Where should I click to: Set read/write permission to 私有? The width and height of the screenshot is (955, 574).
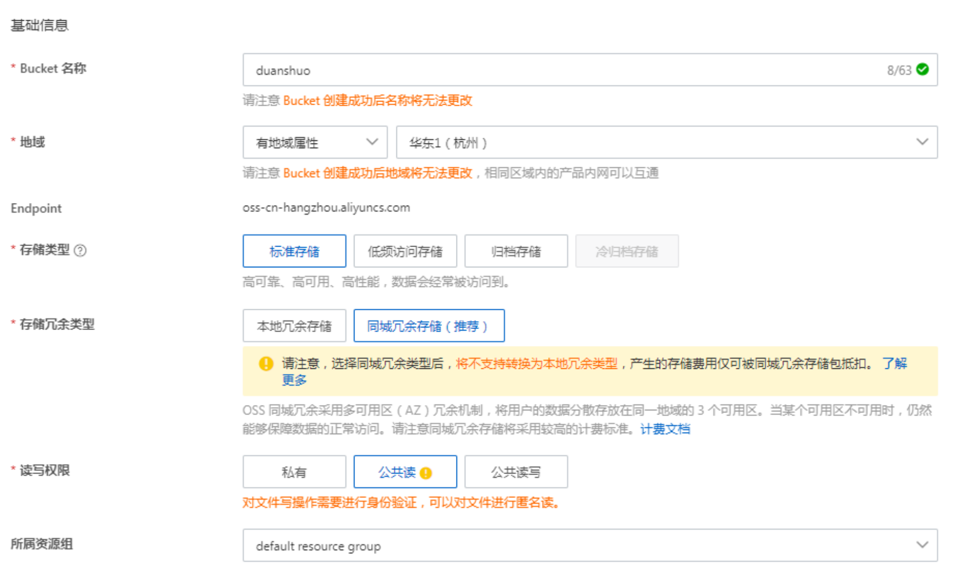pos(294,472)
